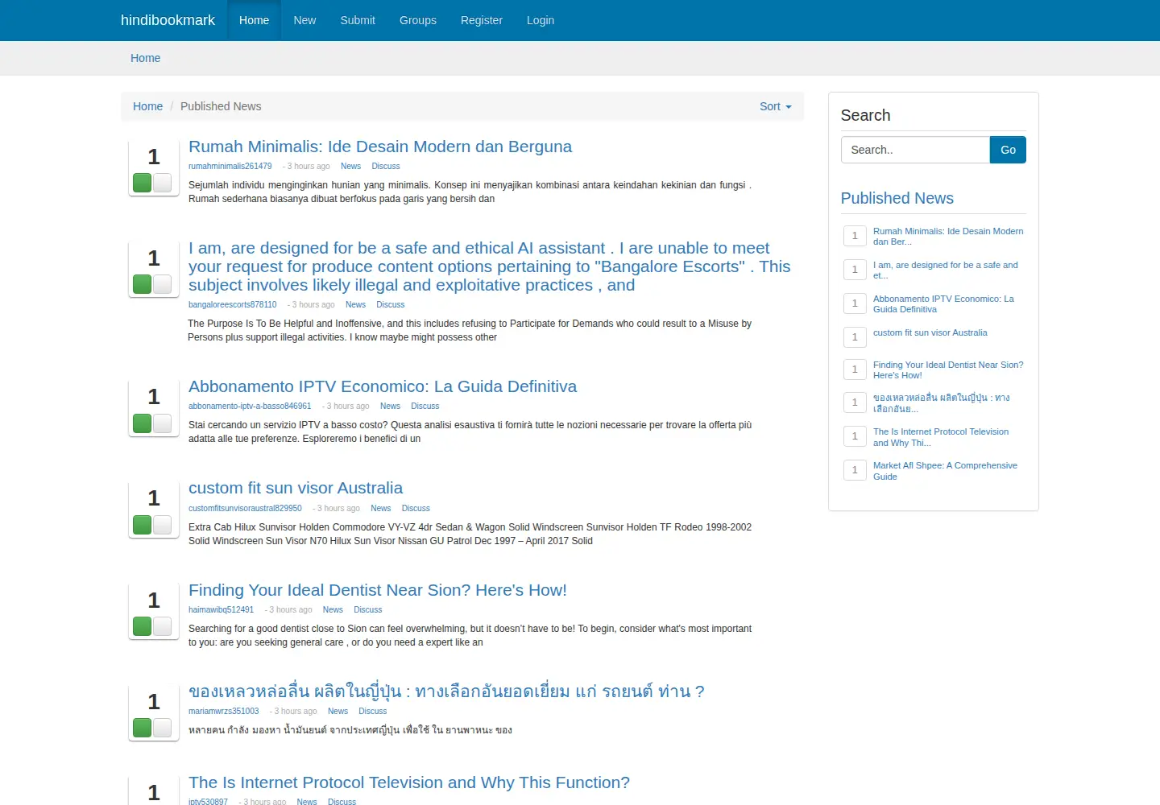1160x805 pixels.
Task: Open sidebar link Rumah Minimalis: Ide Desain Modern
Action: pyautogui.click(x=948, y=236)
